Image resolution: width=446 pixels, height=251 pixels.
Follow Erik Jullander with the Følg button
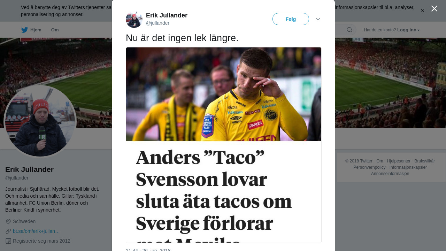tap(291, 19)
